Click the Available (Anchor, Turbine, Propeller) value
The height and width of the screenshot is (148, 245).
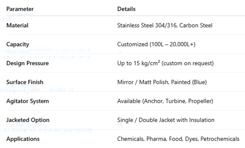click(165, 101)
